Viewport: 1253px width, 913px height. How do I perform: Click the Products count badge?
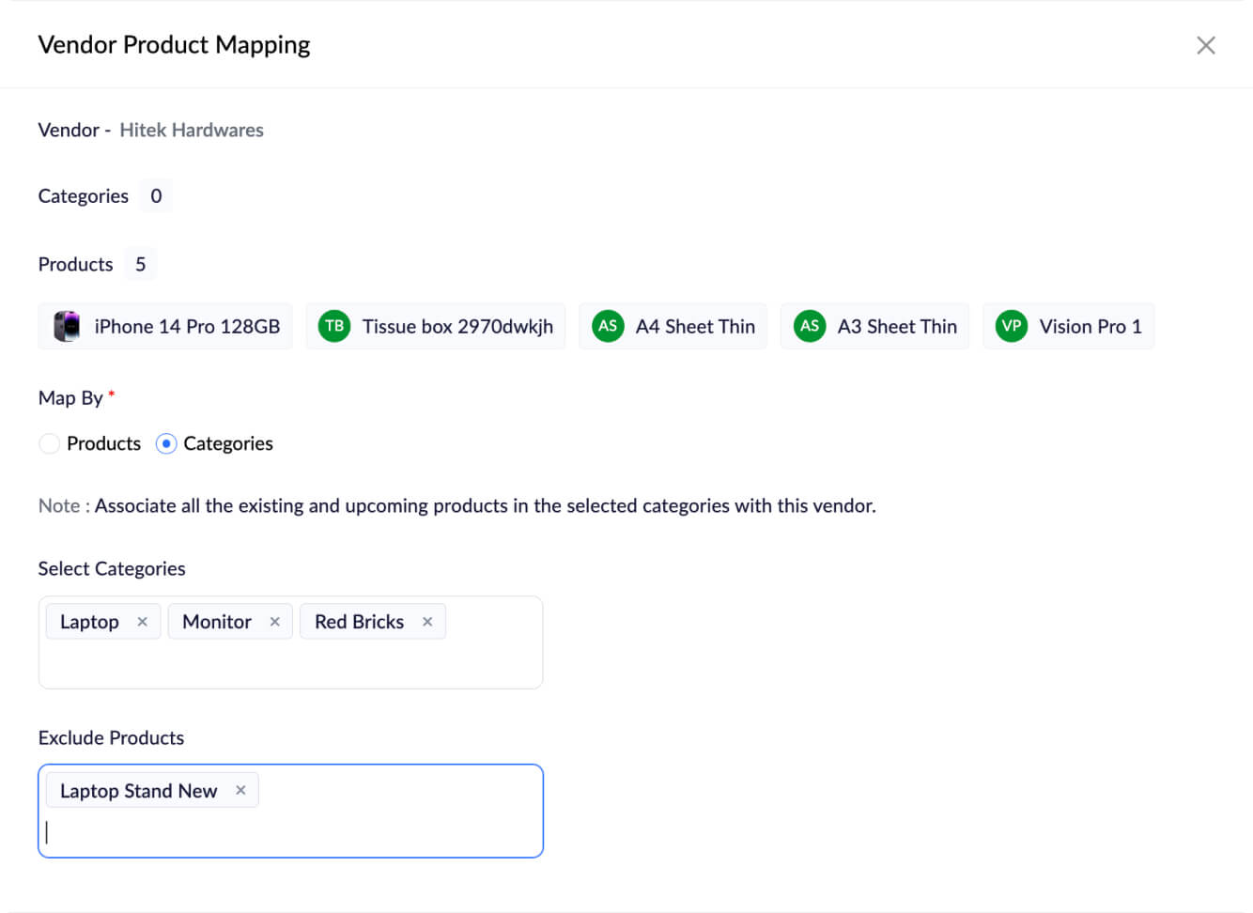click(141, 265)
